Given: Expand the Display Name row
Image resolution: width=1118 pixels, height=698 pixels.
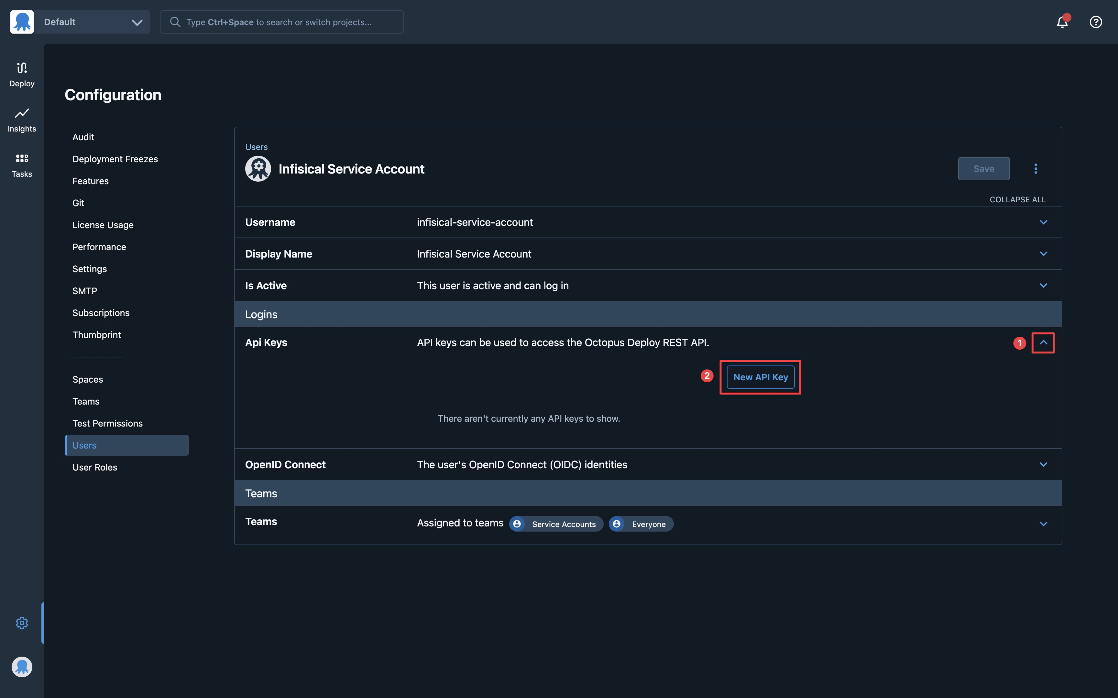Looking at the screenshot, I should [x=1044, y=254].
